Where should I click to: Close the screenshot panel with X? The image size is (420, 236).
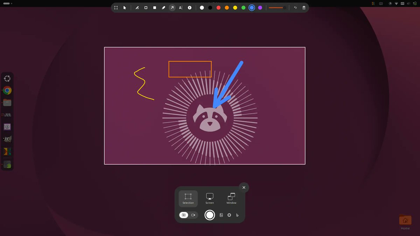click(x=244, y=187)
